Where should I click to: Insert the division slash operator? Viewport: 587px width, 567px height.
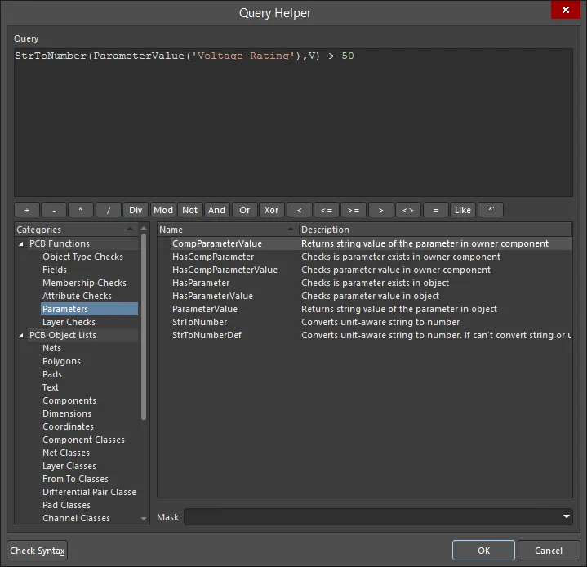pyautogui.click(x=109, y=210)
